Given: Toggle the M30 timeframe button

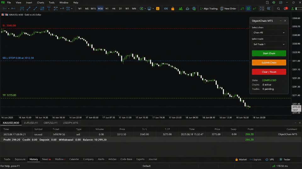Looking at the screenshot, I should pyautogui.click(x=100, y=9).
